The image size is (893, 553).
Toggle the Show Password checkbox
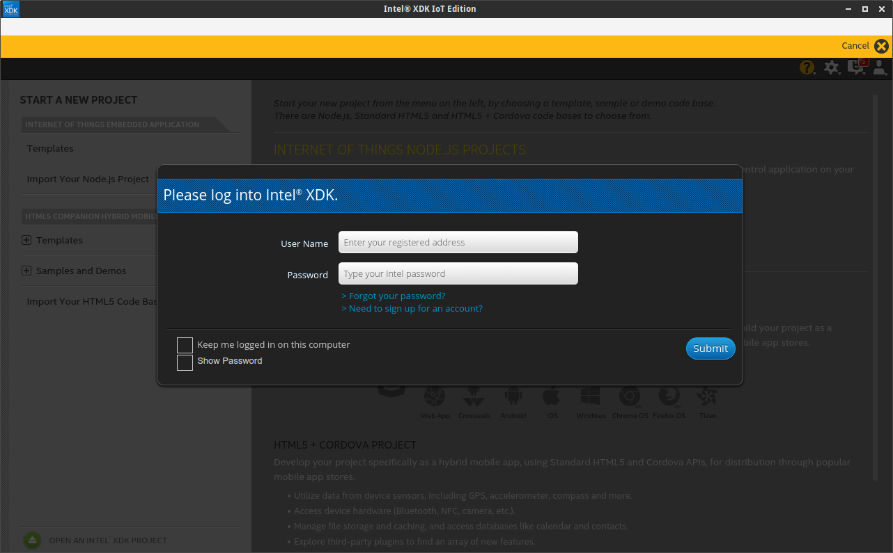[185, 362]
